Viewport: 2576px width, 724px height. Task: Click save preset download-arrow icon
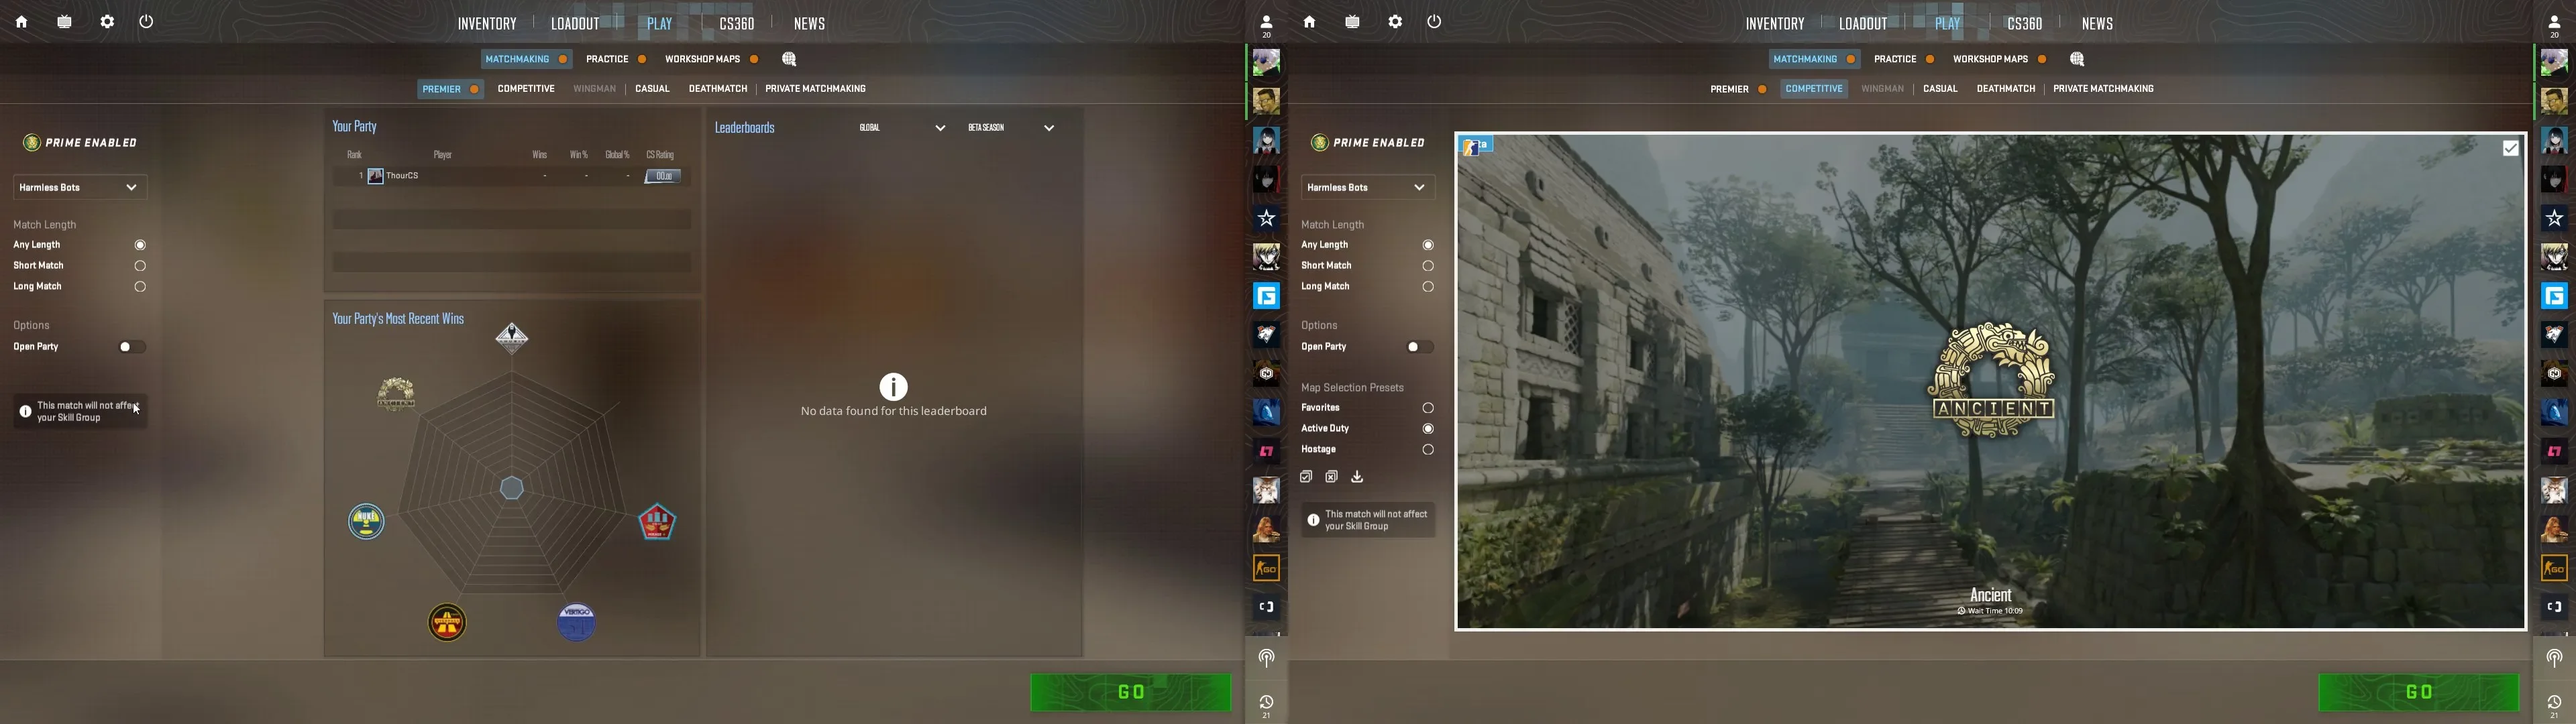1357,477
